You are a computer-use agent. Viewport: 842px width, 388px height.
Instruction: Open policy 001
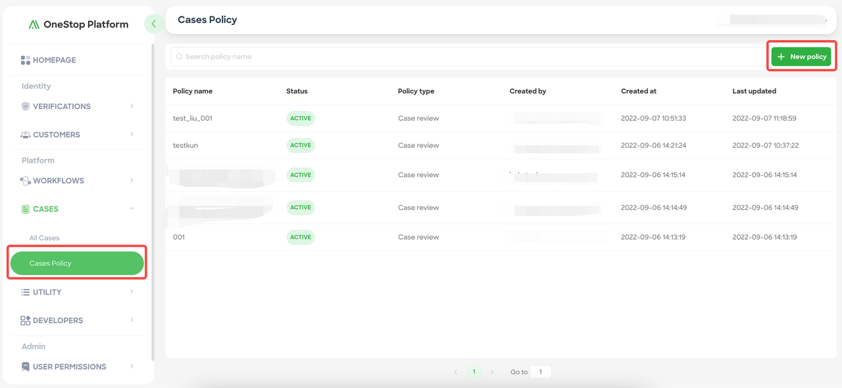tap(179, 237)
